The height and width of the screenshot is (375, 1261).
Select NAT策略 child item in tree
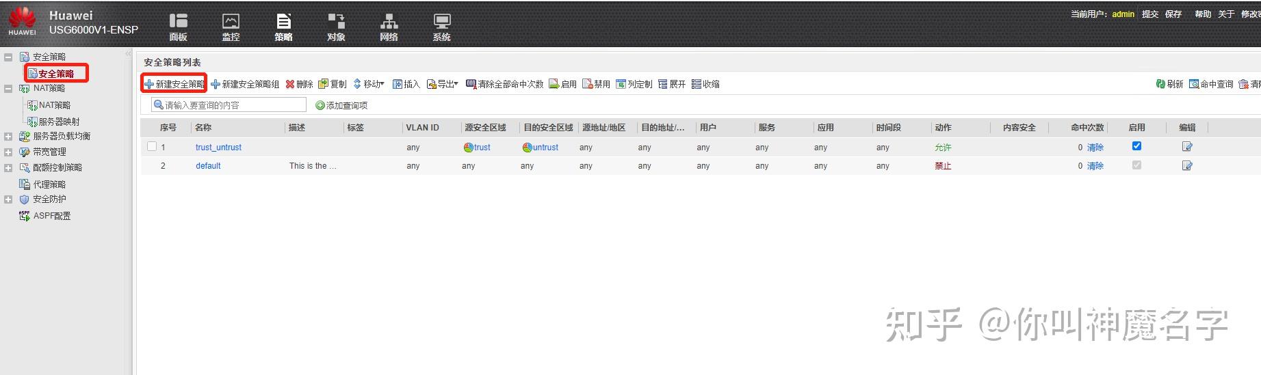[54, 105]
